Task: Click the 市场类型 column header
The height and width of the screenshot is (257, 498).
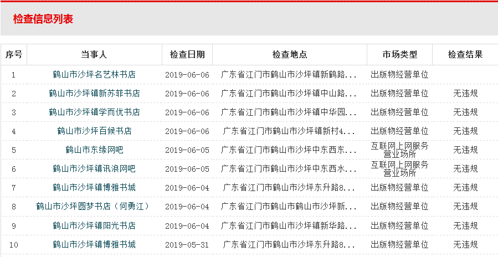Action: (399, 54)
